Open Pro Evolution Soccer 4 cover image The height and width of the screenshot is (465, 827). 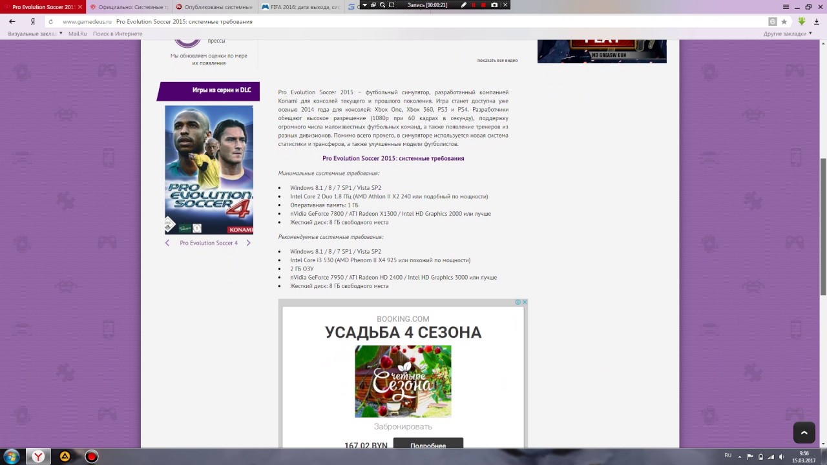click(209, 170)
